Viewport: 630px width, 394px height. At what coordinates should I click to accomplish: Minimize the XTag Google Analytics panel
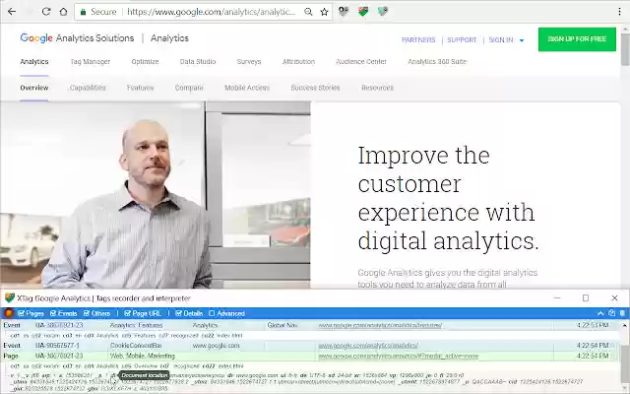pyautogui.click(x=557, y=297)
